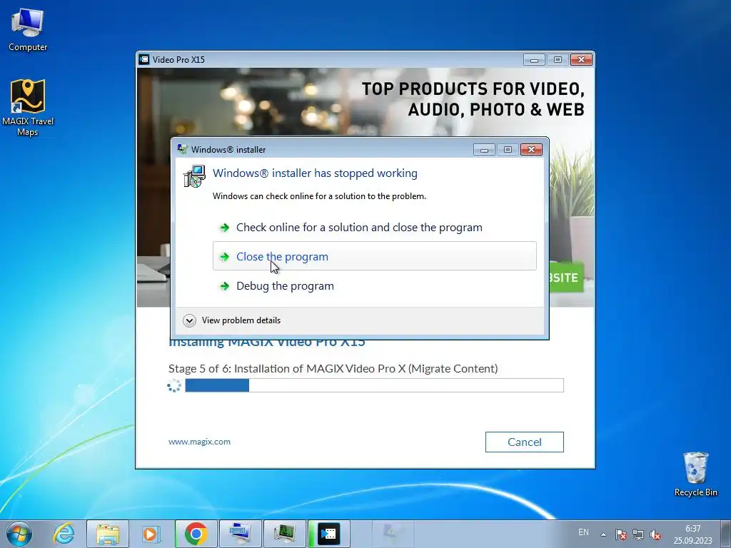Open MAGIX Travel Maps desktop shortcut
This screenshot has width=731, height=548.
coord(28,107)
